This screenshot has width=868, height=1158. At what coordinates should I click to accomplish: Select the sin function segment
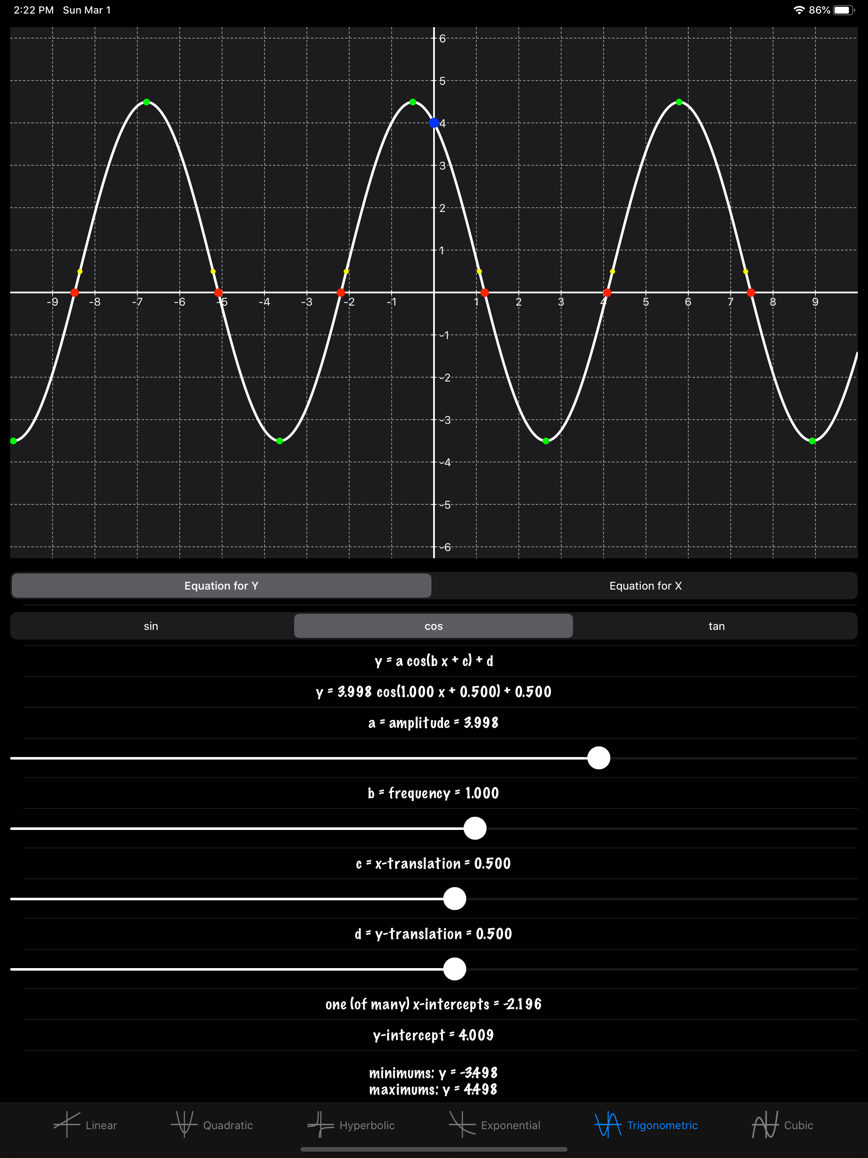tap(151, 626)
